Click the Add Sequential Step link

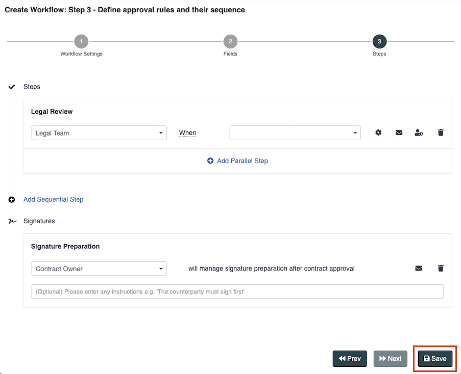(54, 200)
